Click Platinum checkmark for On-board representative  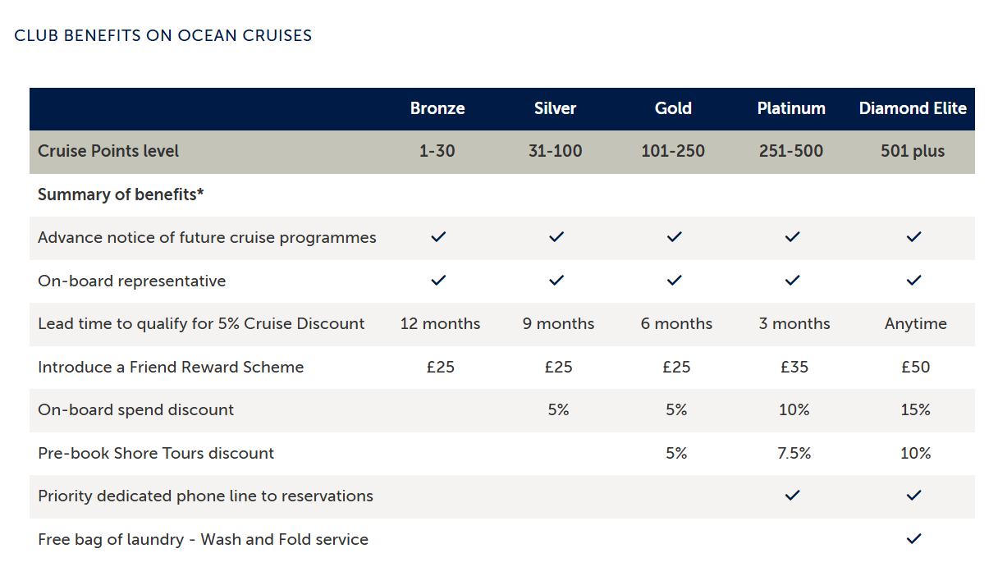[792, 281]
